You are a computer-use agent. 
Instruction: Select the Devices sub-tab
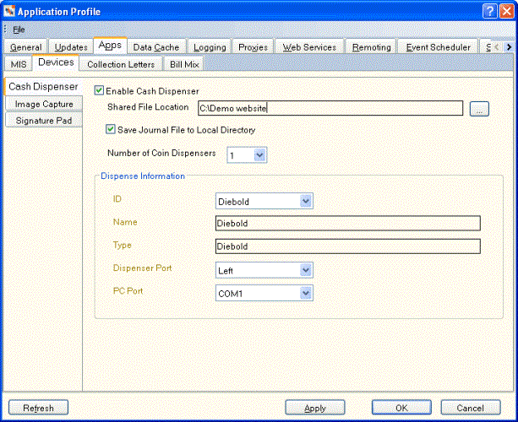pos(56,62)
